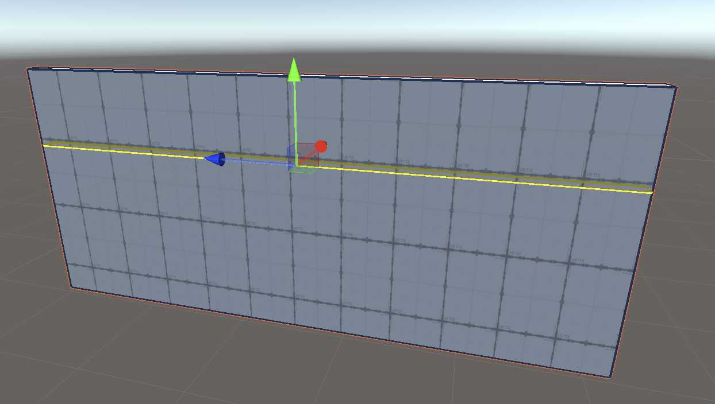Viewport: 715px width, 404px height.
Task: Click the green Y-axis arrowhead
Action: [294, 69]
